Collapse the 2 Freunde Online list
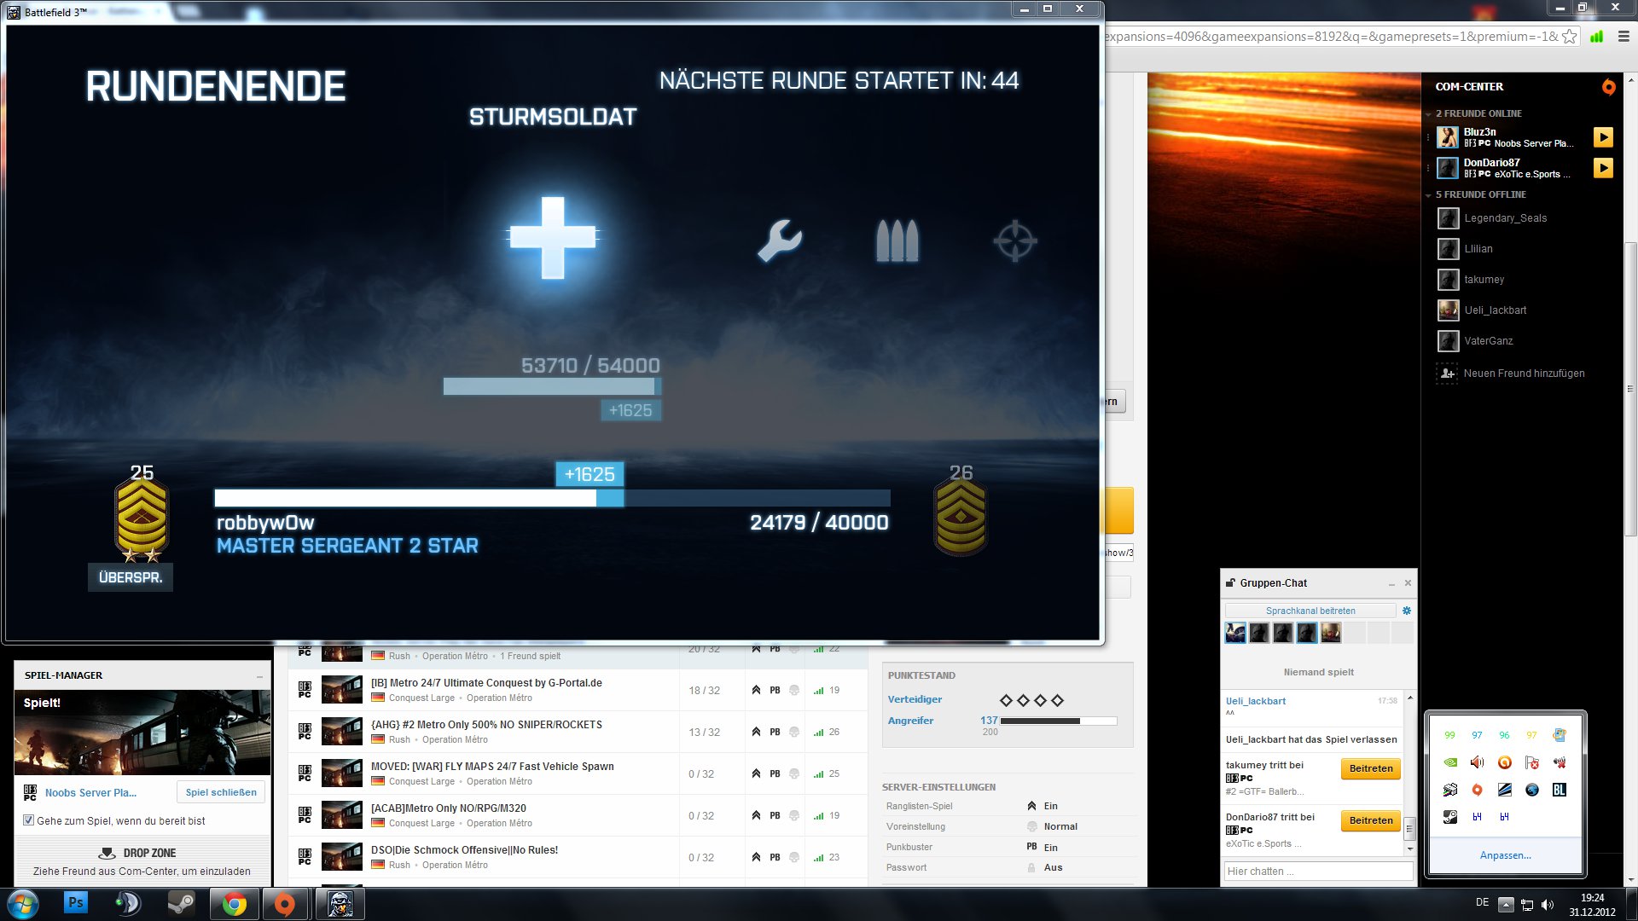 pyautogui.click(x=1428, y=114)
